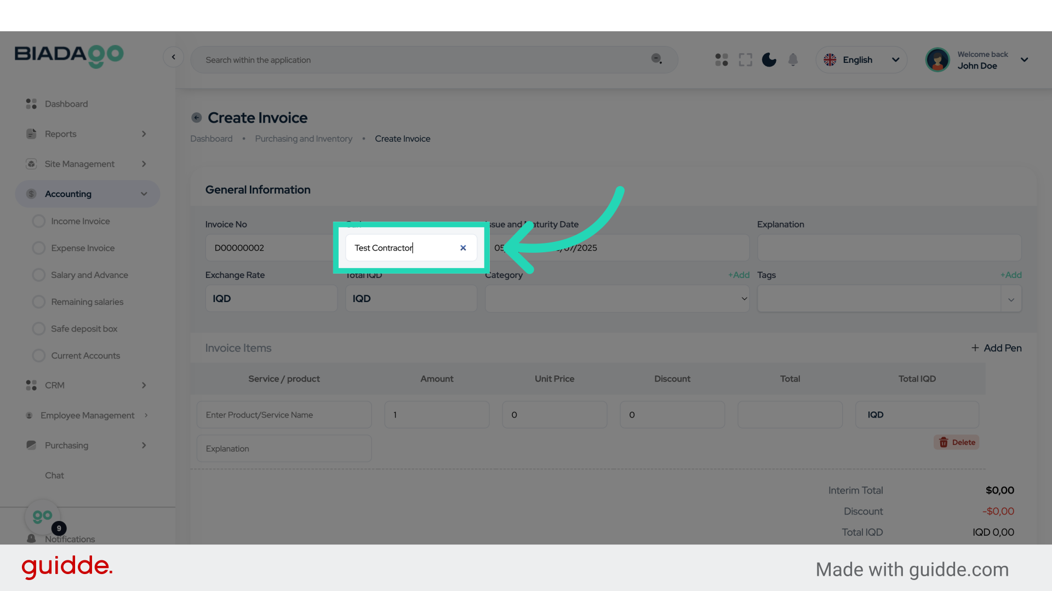Open notifications from the bell icon
1052x591 pixels.
793,60
